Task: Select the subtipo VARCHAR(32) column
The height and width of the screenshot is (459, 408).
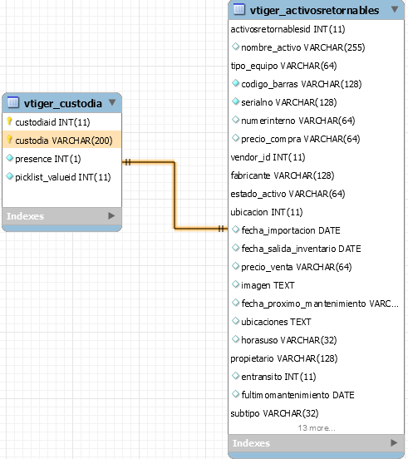Action: pos(274,413)
